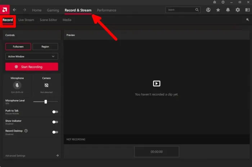This screenshot has height=167, width=252.
Task: Switch to Live Stream tab
Action: click(26, 20)
